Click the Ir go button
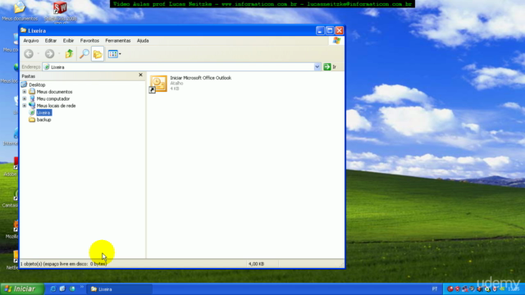Screen dimensions: 525x295 click(330, 67)
